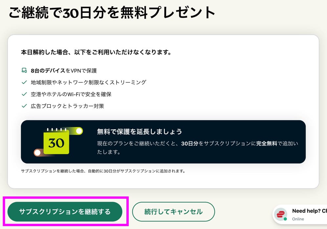Click the green online status dot
Image resolution: width=327 pixels, height=229 pixels.
tap(285, 219)
